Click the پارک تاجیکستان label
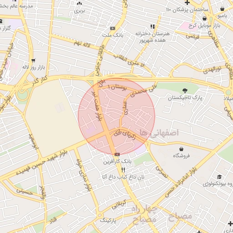Image resolution: width=233 pixels, height=233 pixels. 185,98
